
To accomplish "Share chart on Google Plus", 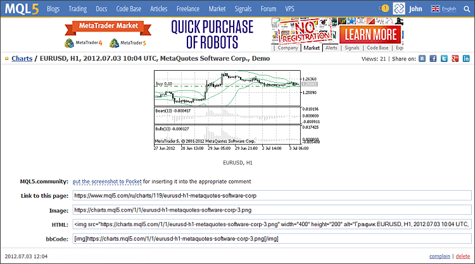I will pyautogui.click(x=455, y=59).
